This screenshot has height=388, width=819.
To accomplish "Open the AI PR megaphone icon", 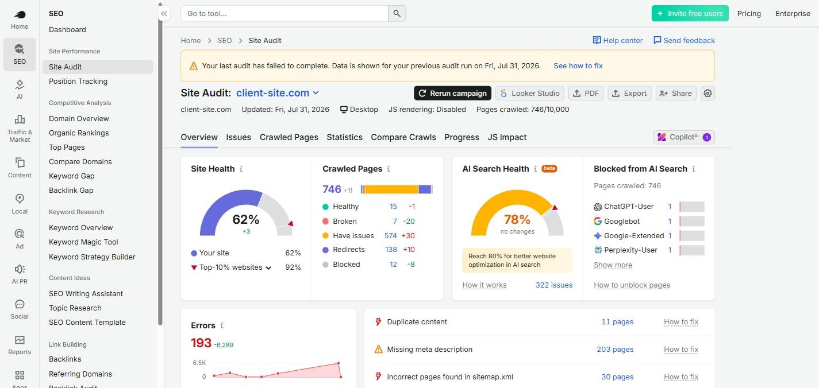I will 20,269.
